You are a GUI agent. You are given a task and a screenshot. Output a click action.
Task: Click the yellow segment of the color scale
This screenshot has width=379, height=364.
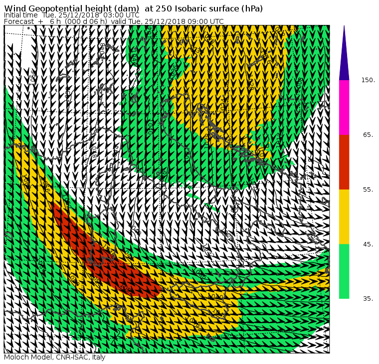(x=344, y=217)
